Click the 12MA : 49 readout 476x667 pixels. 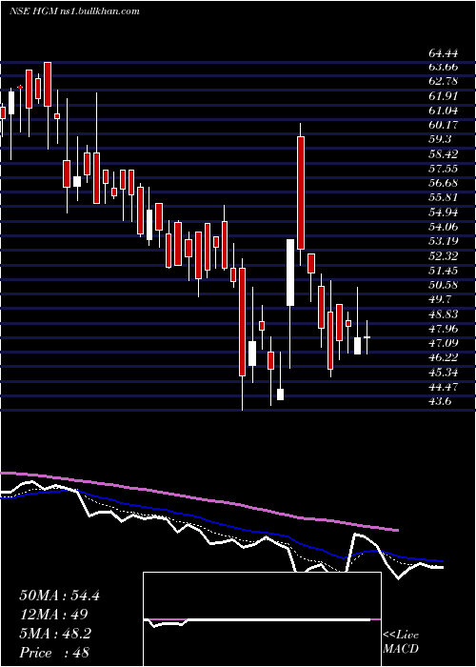point(53,615)
